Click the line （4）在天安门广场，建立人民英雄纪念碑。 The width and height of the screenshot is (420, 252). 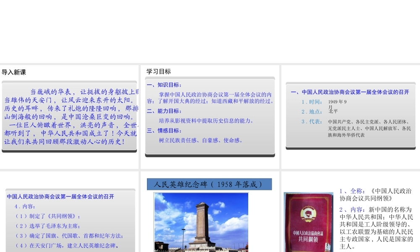click(67, 246)
